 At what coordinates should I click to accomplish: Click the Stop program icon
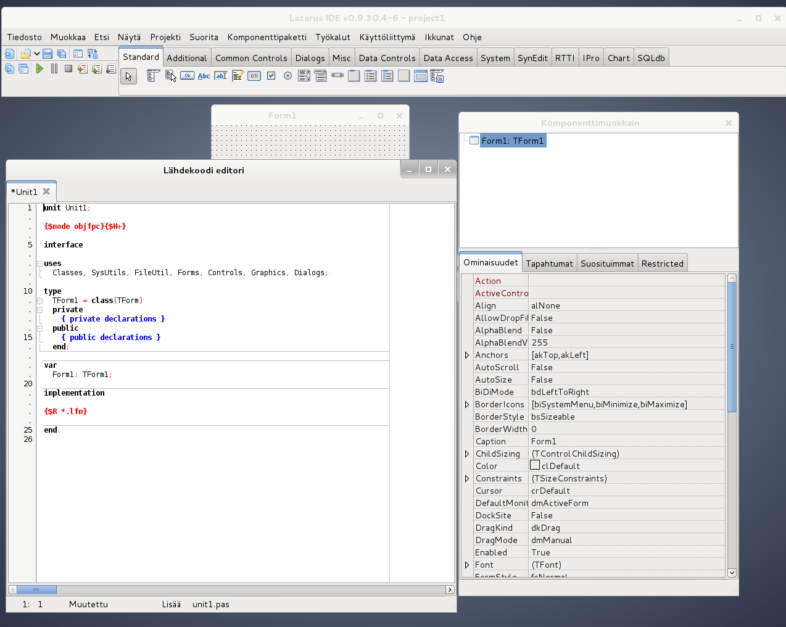pyautogui.click(x=68, y=69)
